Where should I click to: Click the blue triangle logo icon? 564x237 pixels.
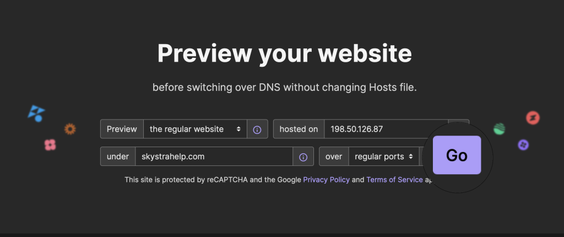(36, 114)
